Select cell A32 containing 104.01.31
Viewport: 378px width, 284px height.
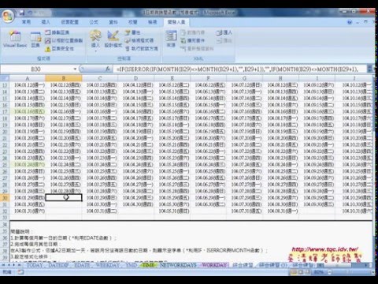(28, 211)
